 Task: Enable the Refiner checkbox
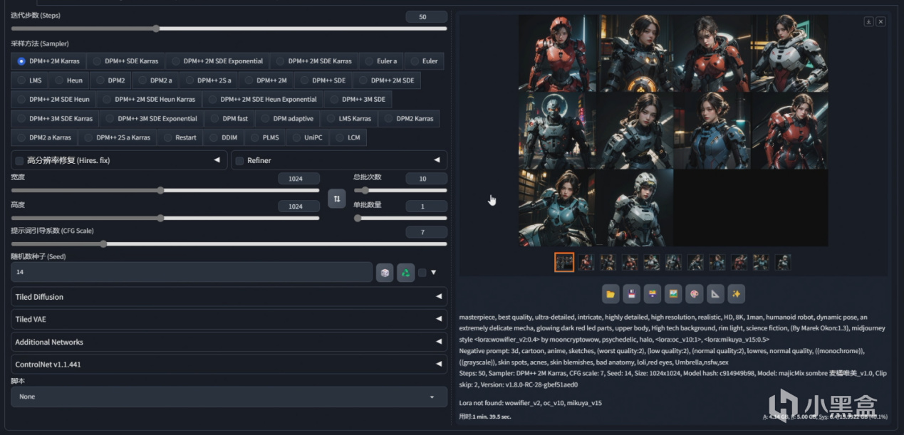[239, 160]
